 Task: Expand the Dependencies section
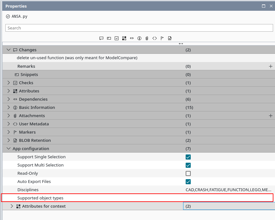(x=9, y=99)
